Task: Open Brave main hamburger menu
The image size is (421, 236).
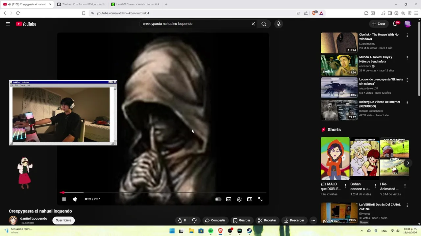Action: pos(416,13)
